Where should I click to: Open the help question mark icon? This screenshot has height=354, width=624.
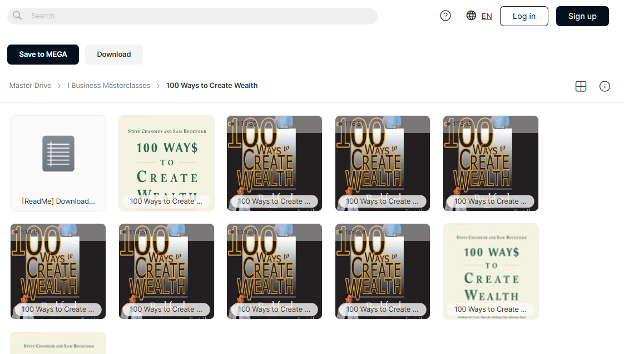(445, 16)
